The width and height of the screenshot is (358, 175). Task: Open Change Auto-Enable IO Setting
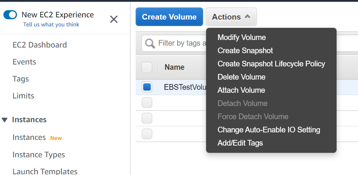point(269,130)
